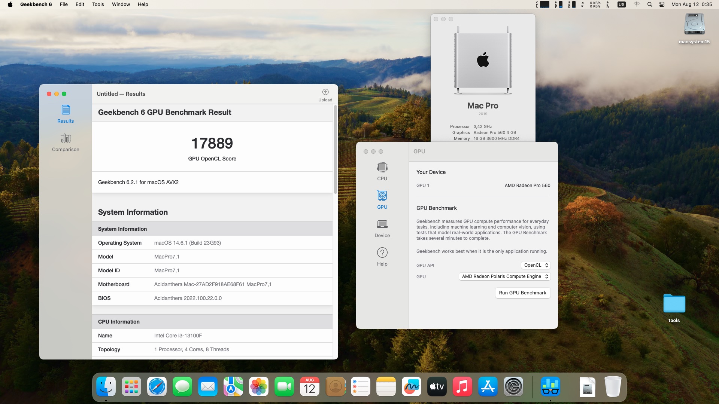Open the File menu
The width and height of the screenshot is (719, 404).
point(64,4)
